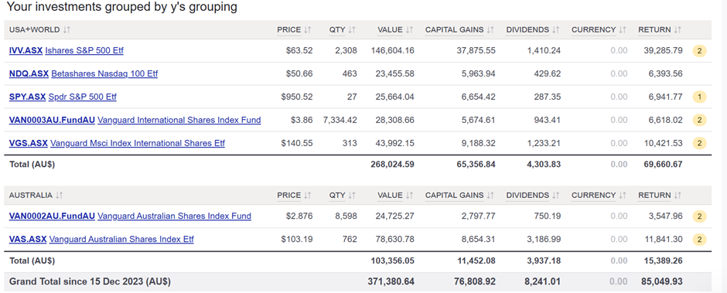Open Vanguard International Shares Index Fund link
Image resolution: width=727 pixels, height=293 pixels.
point(179,120)
